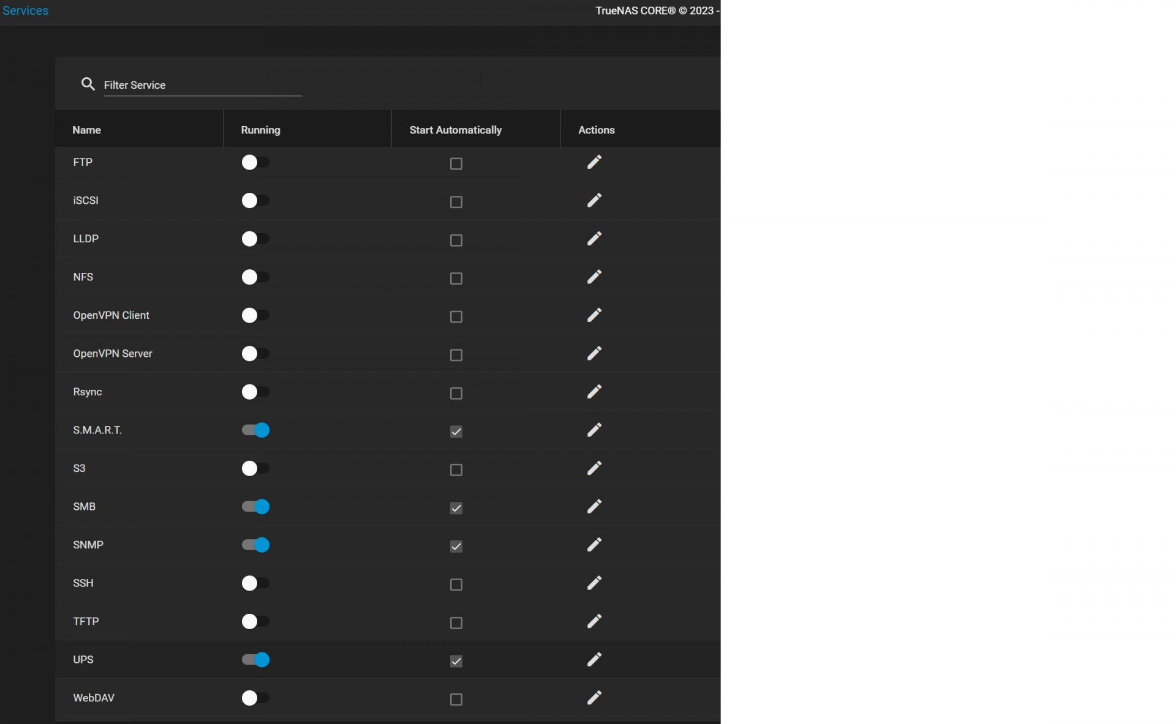Click the pencil icon for iSCSI
The height and width of the screenshot is (724, 1176).
[x=594, y=200]
